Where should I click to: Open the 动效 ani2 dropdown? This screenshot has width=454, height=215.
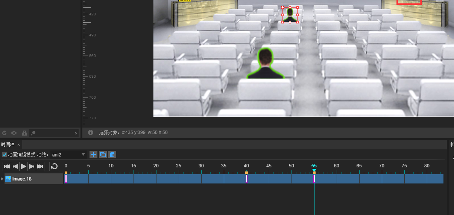point(69,155)
